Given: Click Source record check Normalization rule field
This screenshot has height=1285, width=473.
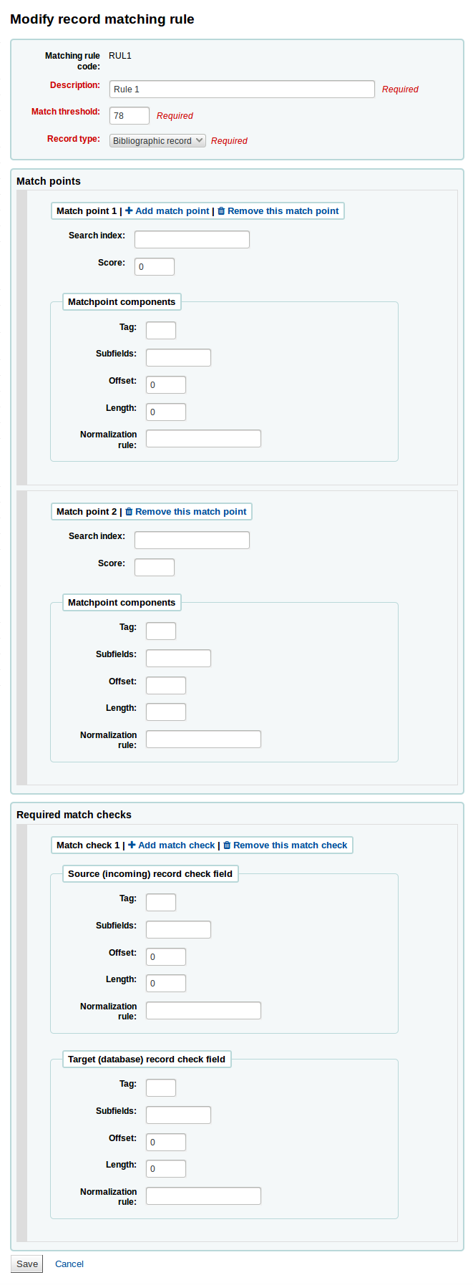Looking at the screenshot, I should (203, 1011).
